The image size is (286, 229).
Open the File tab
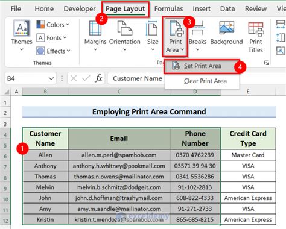tap(16, 9)
